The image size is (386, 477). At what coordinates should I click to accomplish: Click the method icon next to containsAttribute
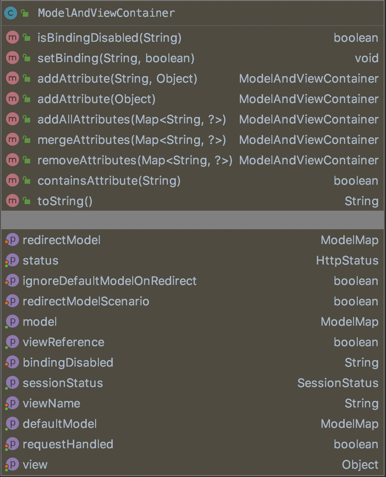click(x=13, y=180)
